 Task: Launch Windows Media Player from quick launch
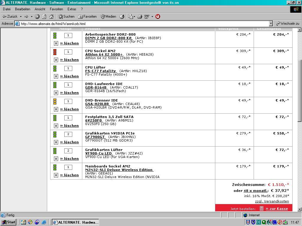[30, 222]
